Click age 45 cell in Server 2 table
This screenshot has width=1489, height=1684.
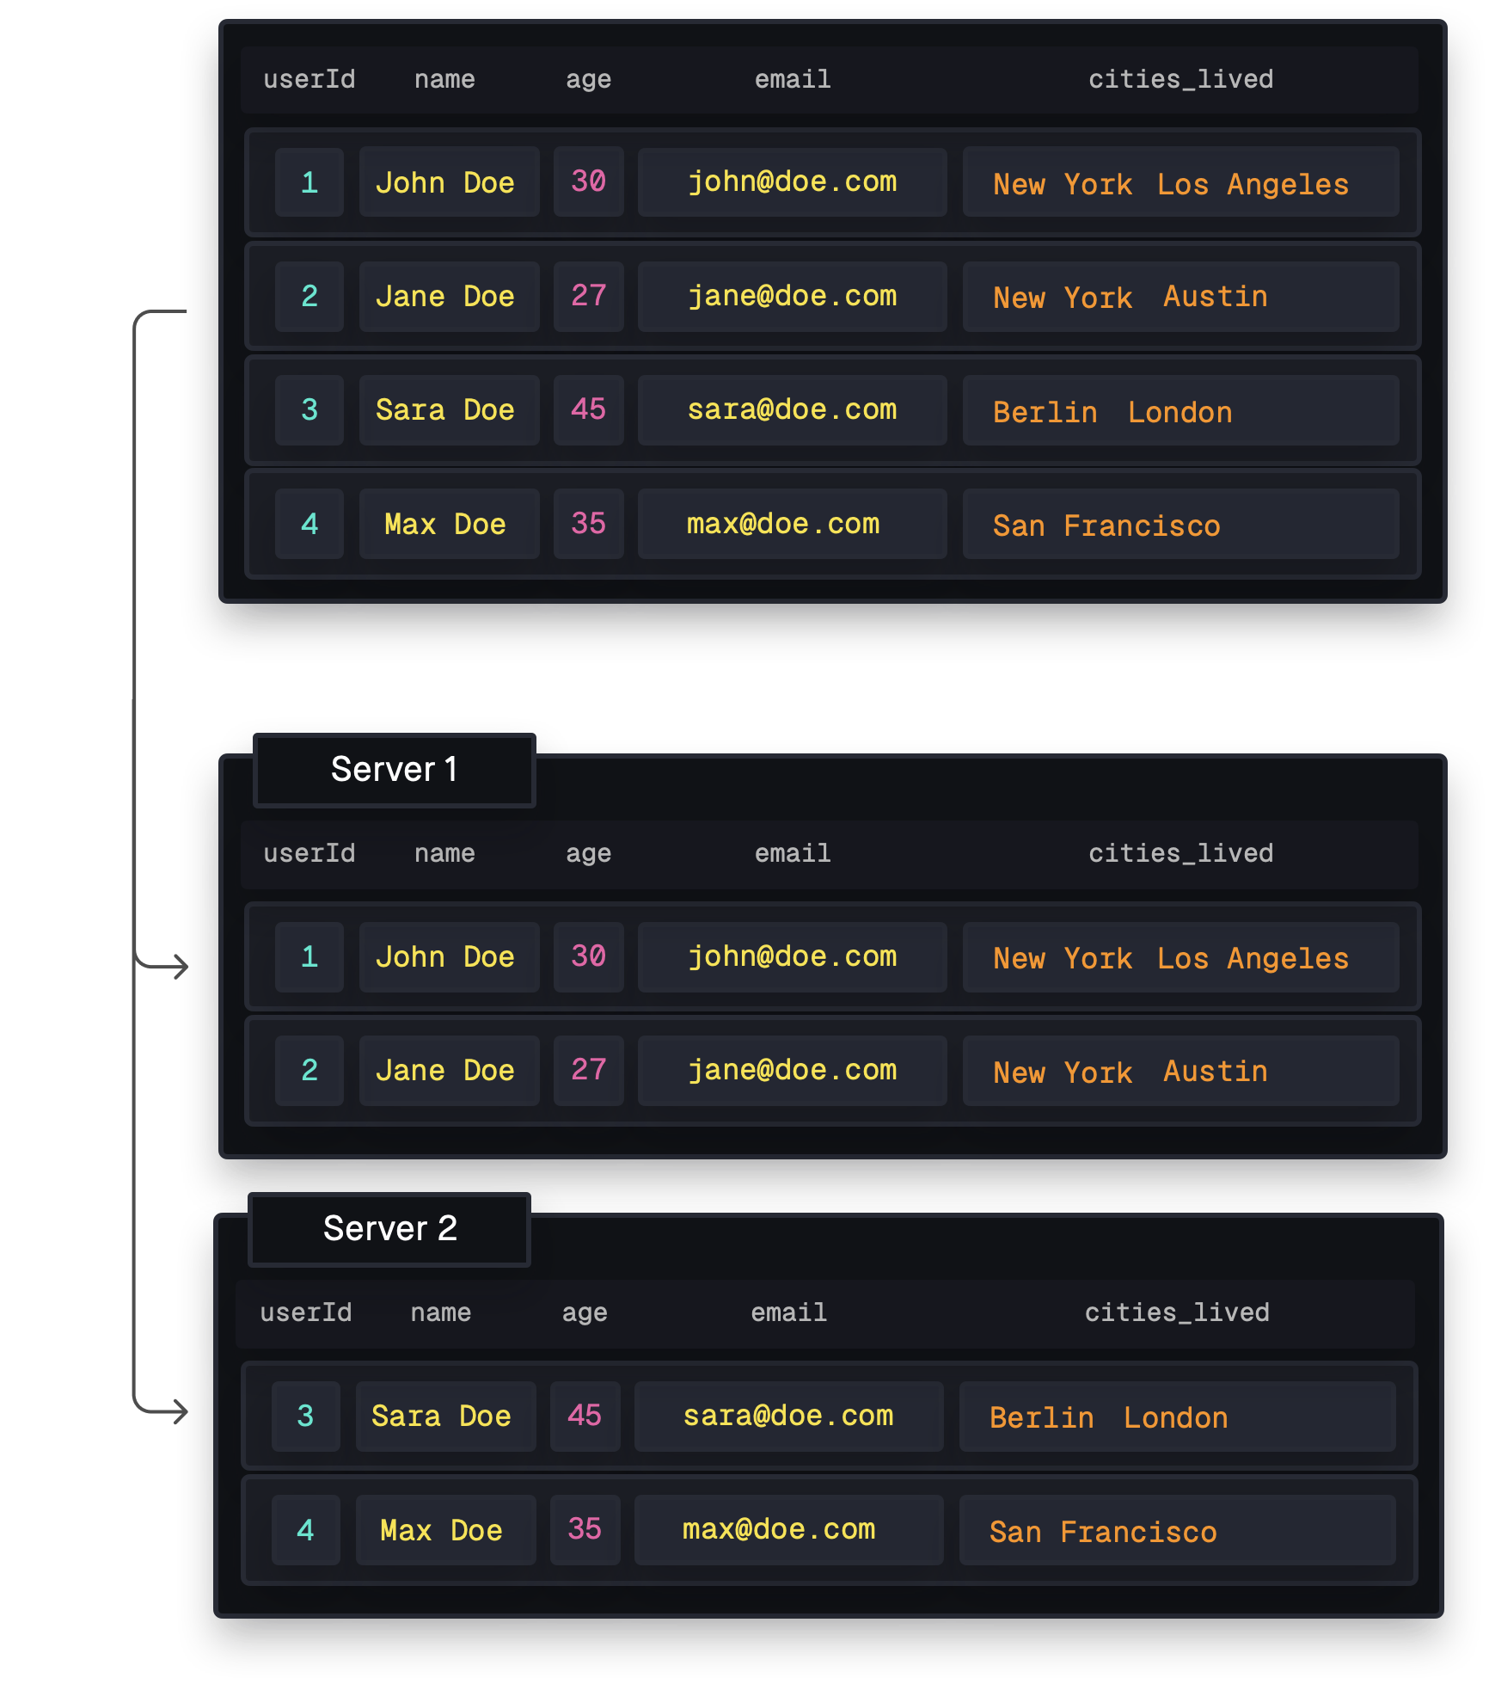coord(585,1417)
